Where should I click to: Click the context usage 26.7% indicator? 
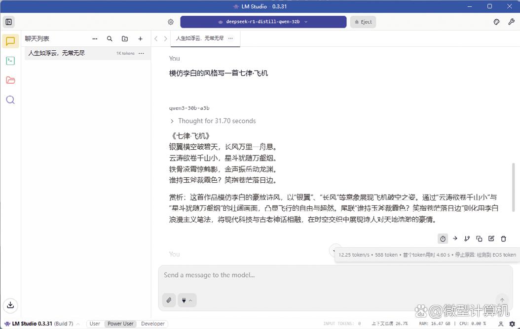click(x=389, y=324)
